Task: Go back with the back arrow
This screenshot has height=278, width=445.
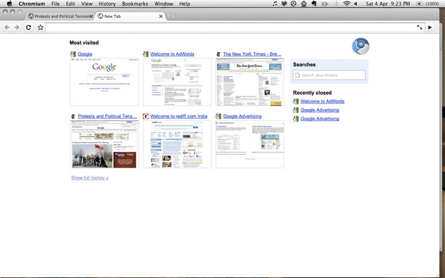Action: coord(7,27)
